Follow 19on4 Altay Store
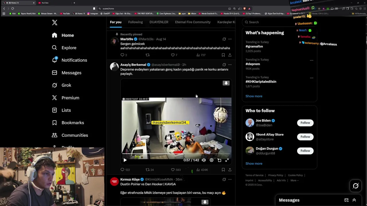The width and height of the screenshot is (367, 206). [x=305, y=137]
